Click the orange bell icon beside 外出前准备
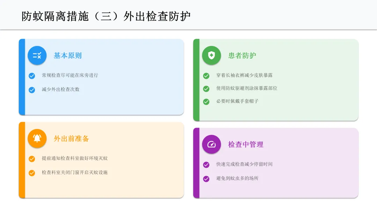Screen dimensions: 377x212 (37, 138)
